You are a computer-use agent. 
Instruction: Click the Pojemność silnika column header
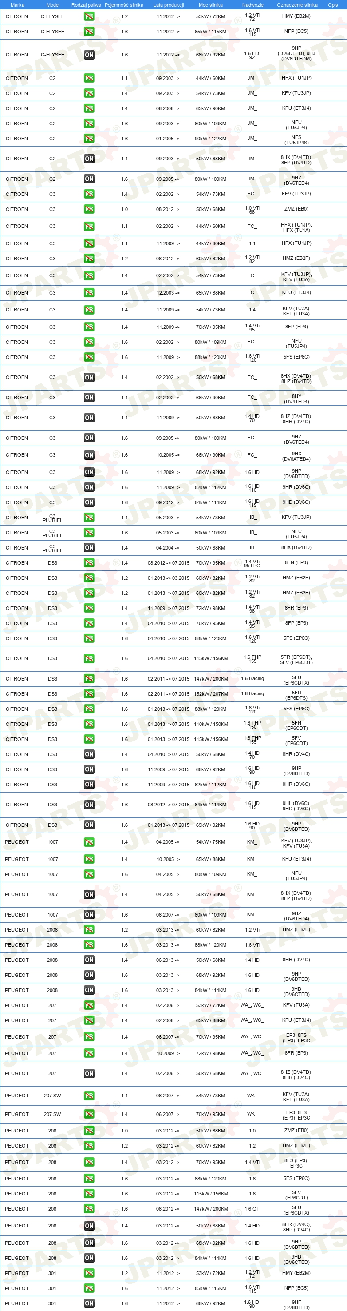tap(124, 5)
